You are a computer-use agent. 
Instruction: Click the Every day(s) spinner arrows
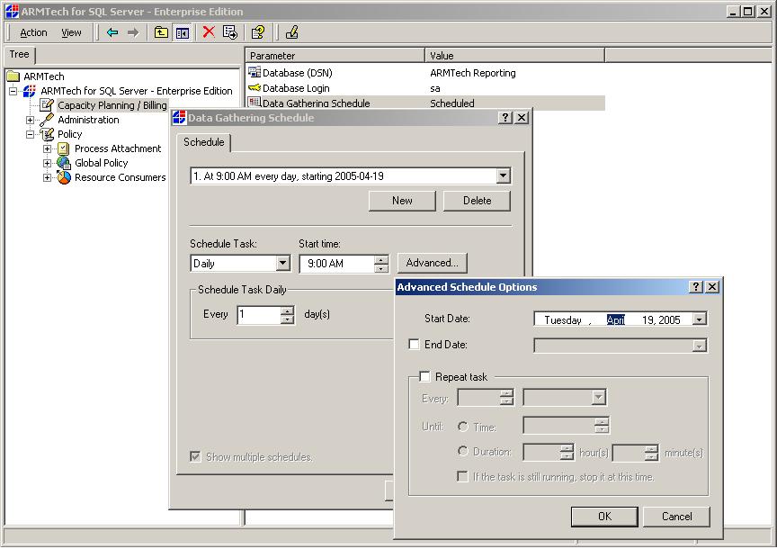287,315
